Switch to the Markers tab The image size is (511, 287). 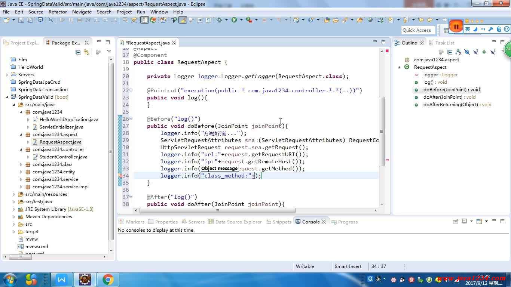[131, 222]
